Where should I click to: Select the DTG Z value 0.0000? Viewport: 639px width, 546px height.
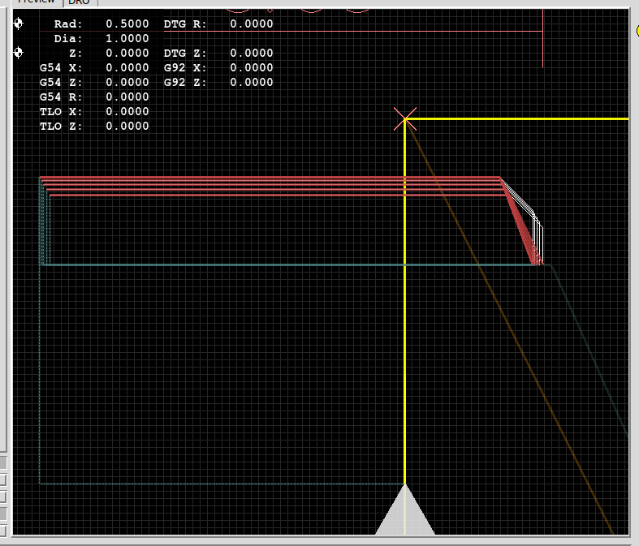pos(252,54)
